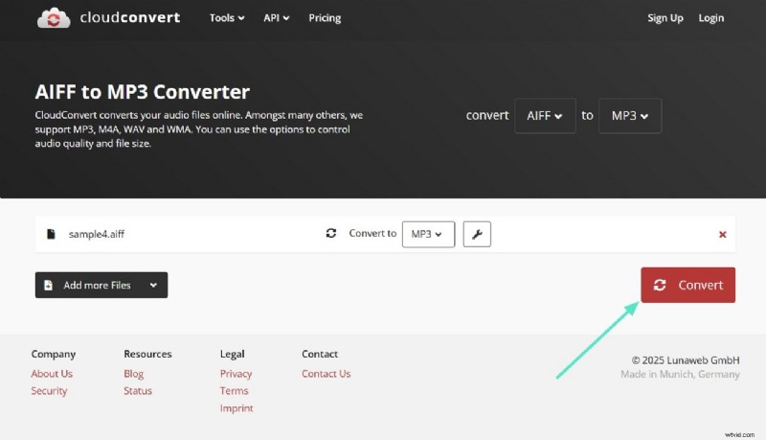Open the MP3 target format dropdown in header
This screenshot has height=440, width=766.
[x=630, y=116]
